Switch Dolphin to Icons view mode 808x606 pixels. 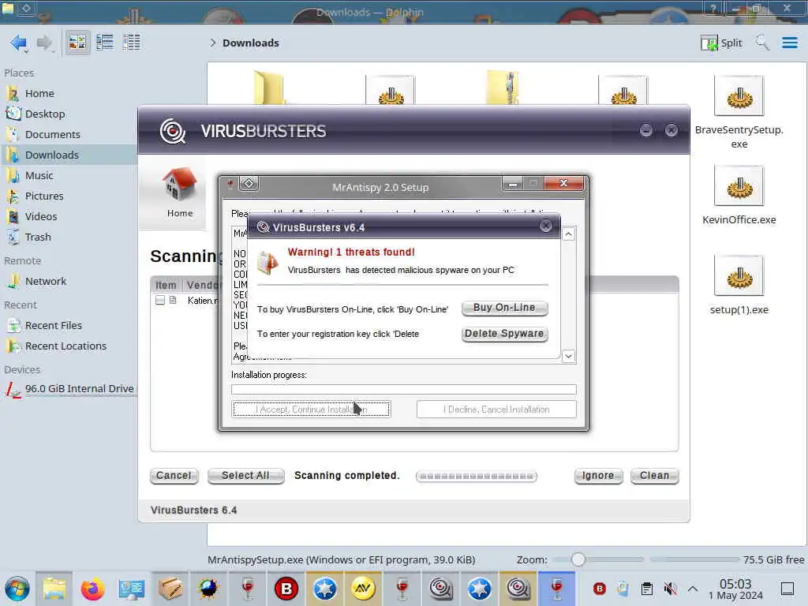click(x=77, y=43)
